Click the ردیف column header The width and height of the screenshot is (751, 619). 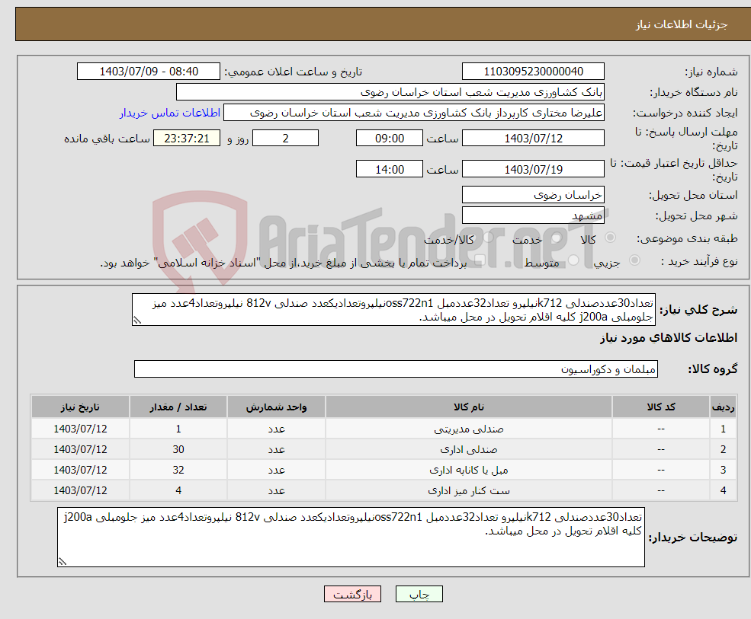(723, 407)
